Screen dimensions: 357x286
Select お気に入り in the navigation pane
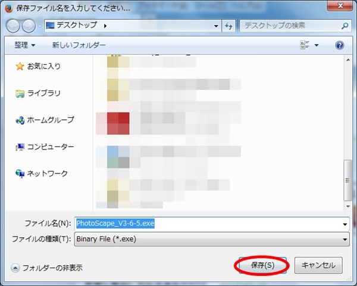(x=43, y=66)
